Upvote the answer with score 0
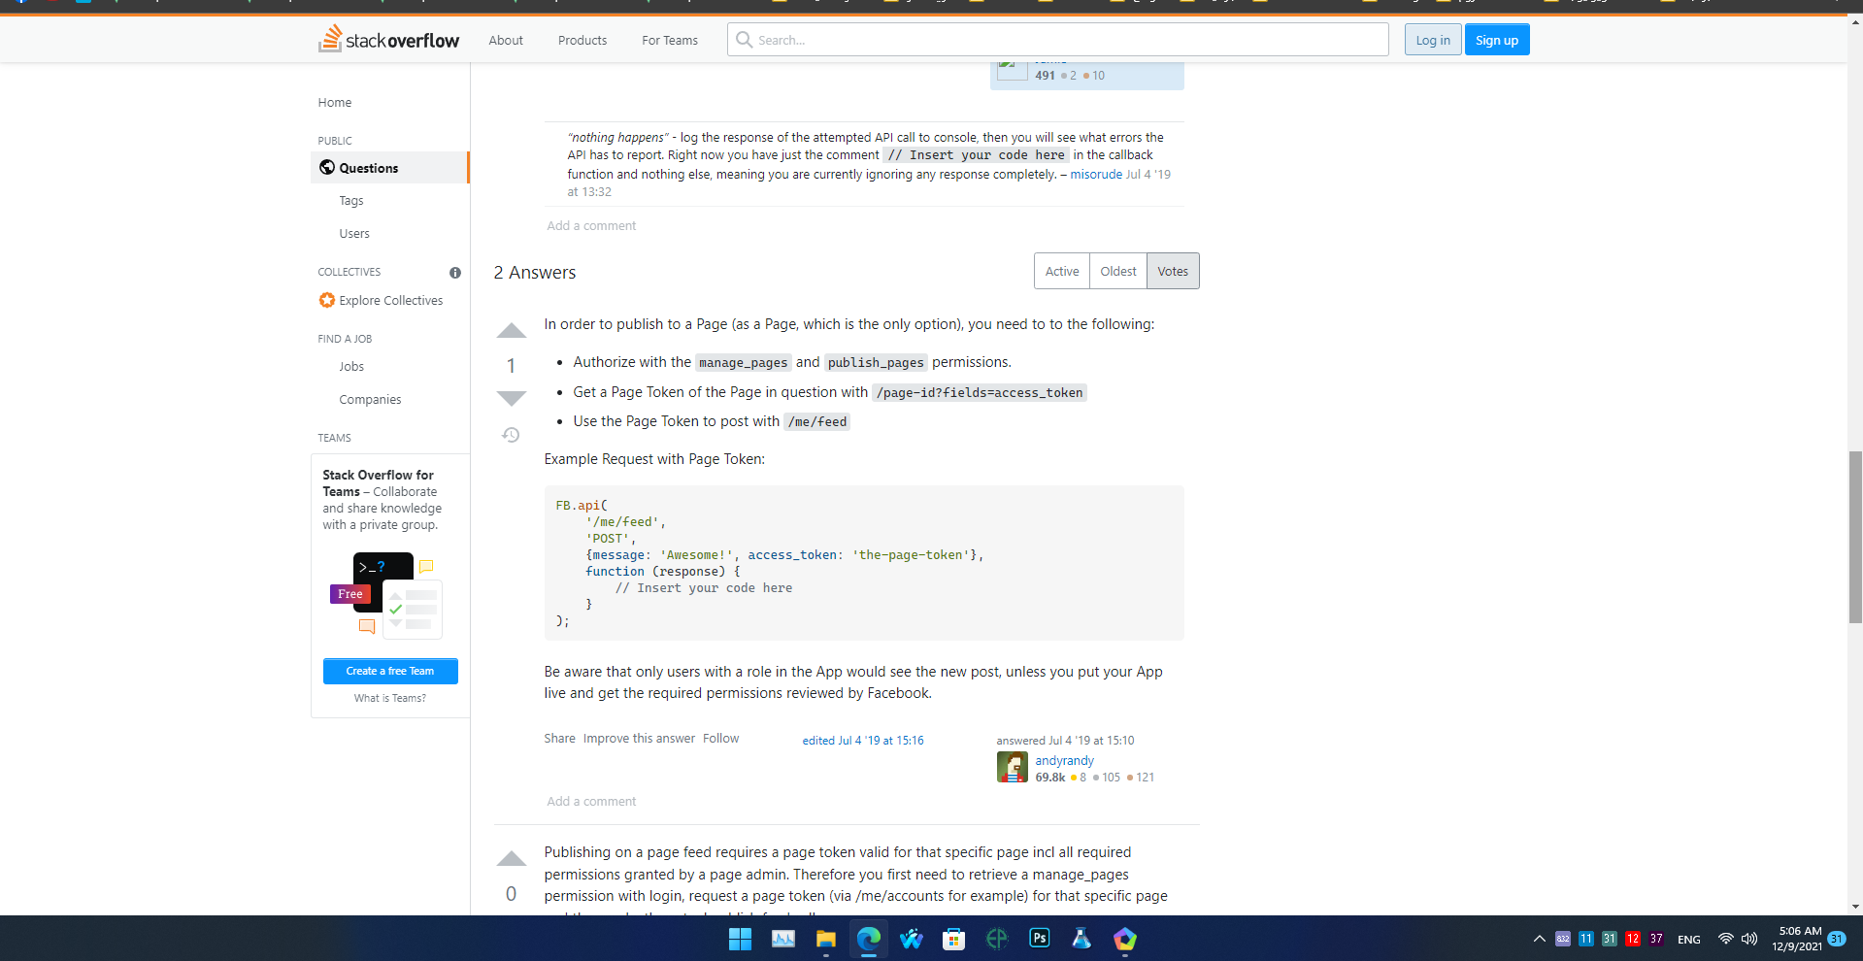Viewport: 1863px width, 961px height. pos(512,858)
